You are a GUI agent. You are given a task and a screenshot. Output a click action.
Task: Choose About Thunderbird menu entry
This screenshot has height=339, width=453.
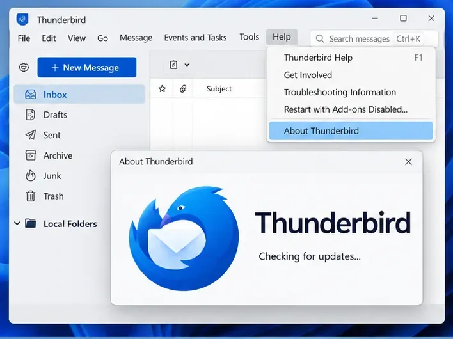pyautogui.click(x=351, y=131)
